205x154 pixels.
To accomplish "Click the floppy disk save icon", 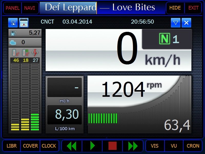I will [13, 23].
